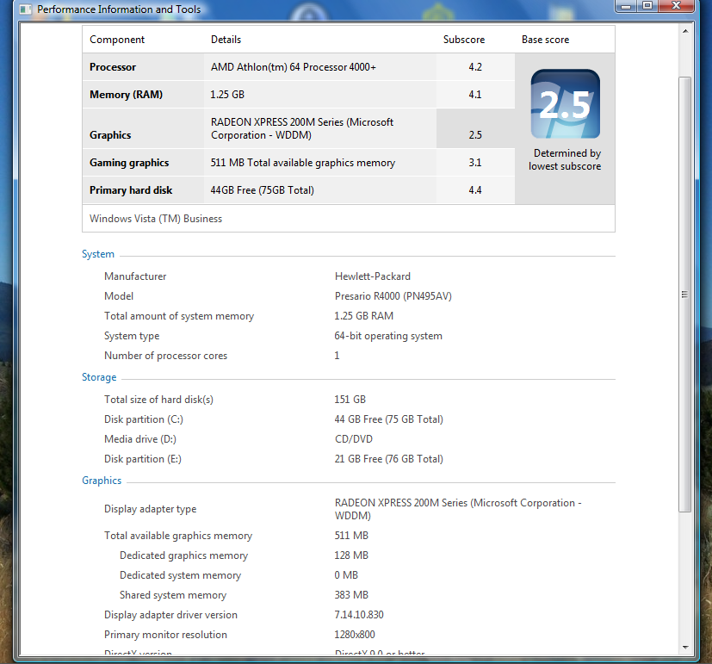Viewport: 712px width, 664px height.
Task: Click the Storage section heading
Action: tap(99, 377)
